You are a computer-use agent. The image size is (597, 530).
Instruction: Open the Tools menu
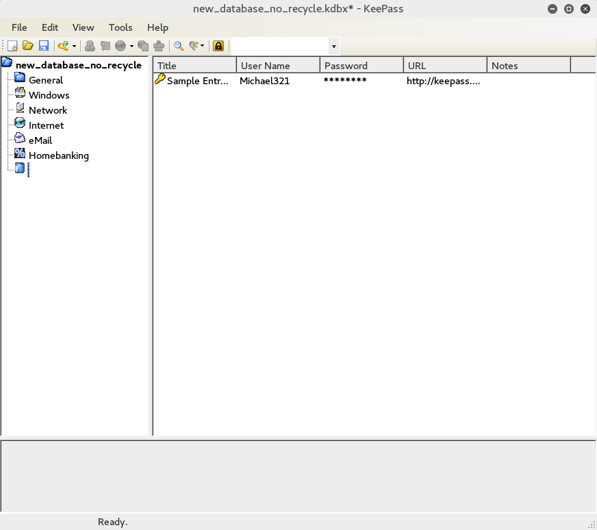point(120,27)
